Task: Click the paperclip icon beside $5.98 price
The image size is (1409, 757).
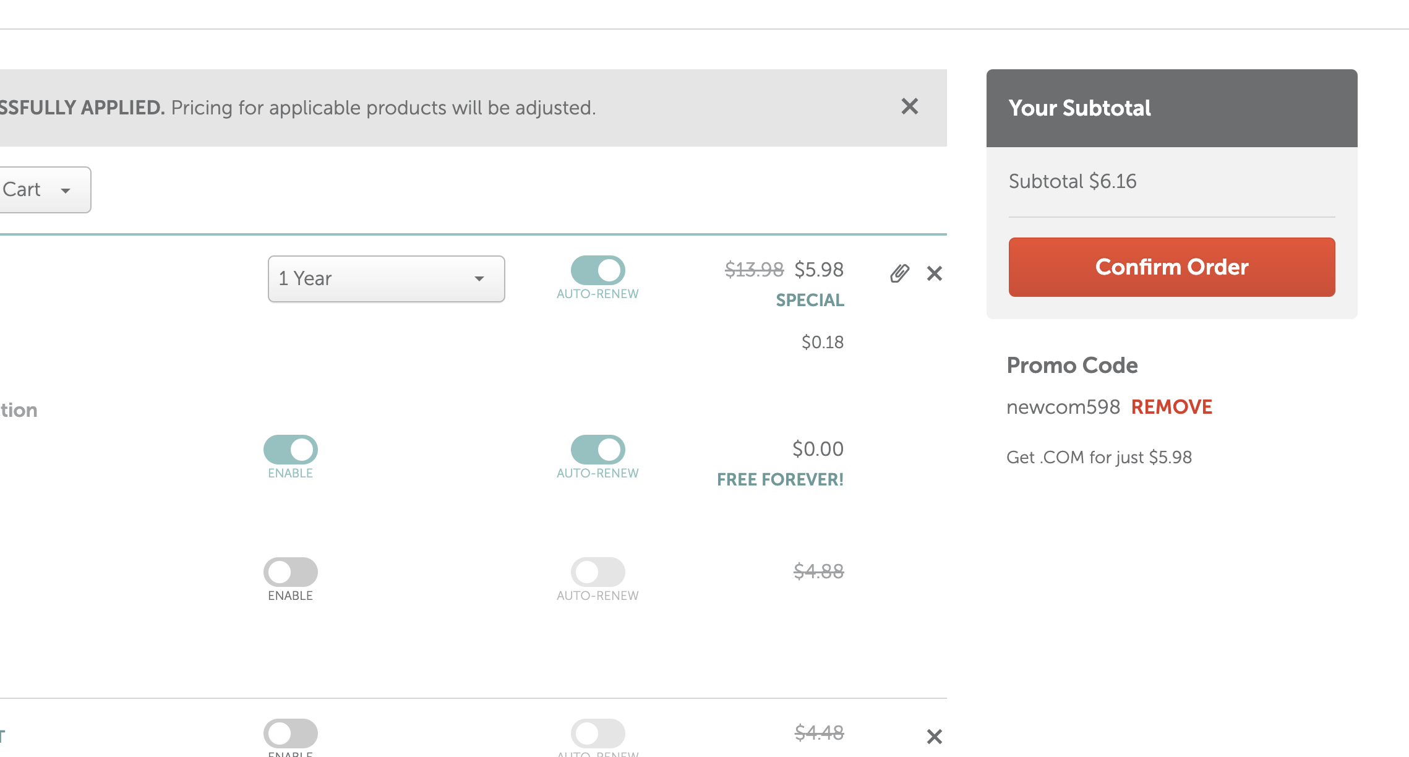Action: pyautogui.click(x=899, y=273)
